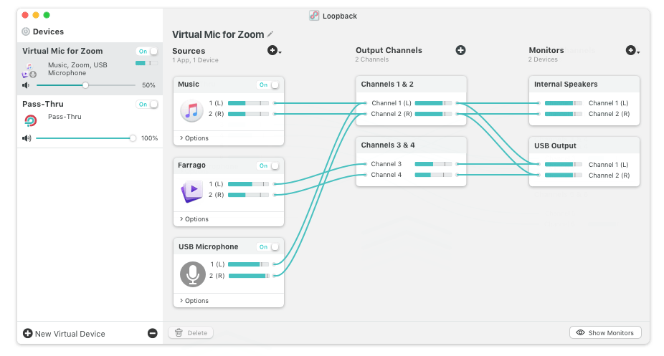Click the Music app icon in the Music source
The height and width of the screenshot is (356, 664).
pyautogui.click(x=192, y=111)
